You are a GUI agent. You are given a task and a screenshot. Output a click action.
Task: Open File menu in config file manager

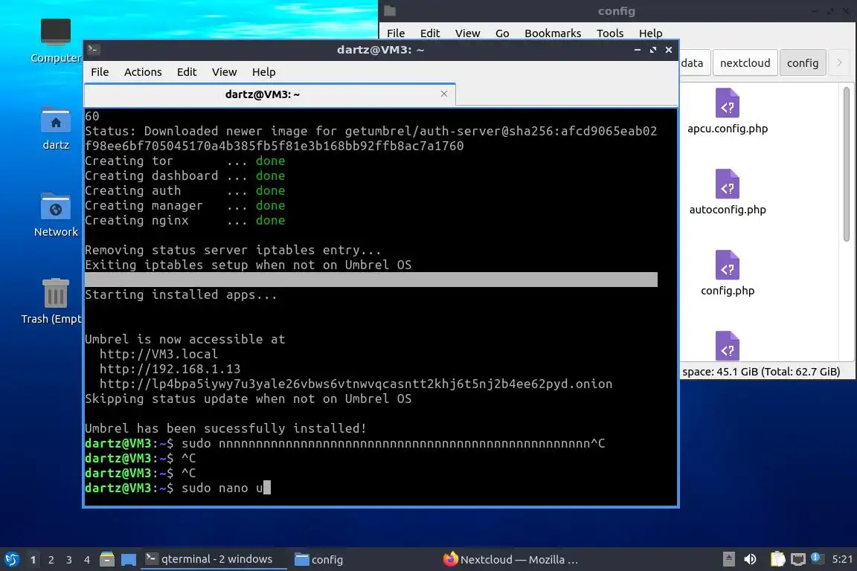[x=396, y=33]
